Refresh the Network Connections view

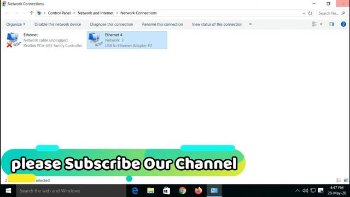[310, 13]
